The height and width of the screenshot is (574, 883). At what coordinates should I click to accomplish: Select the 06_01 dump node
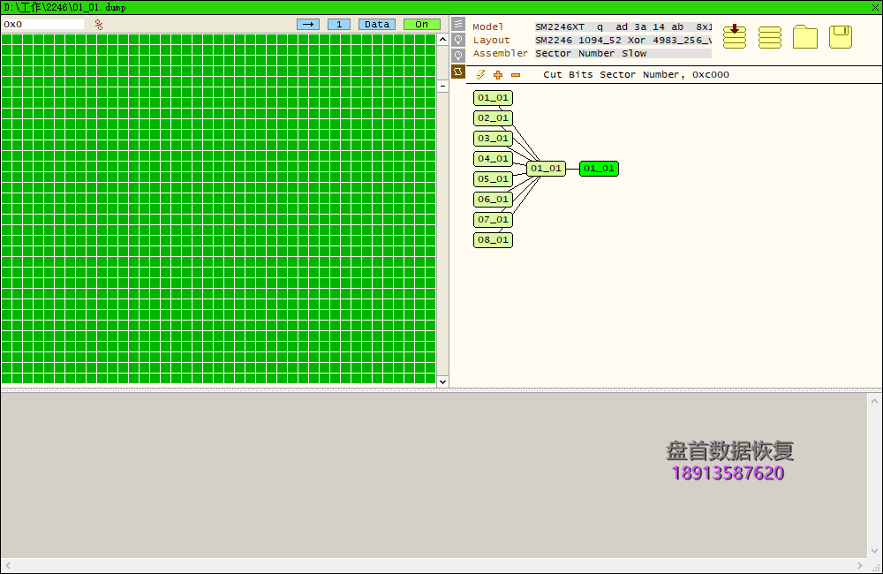click(493, 200)
